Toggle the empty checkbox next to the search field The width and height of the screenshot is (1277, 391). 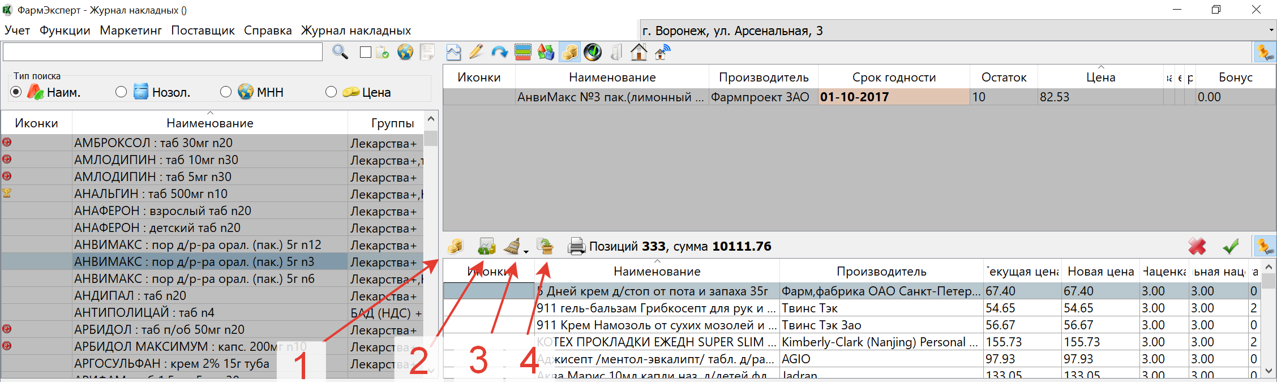tap(366, 52)
